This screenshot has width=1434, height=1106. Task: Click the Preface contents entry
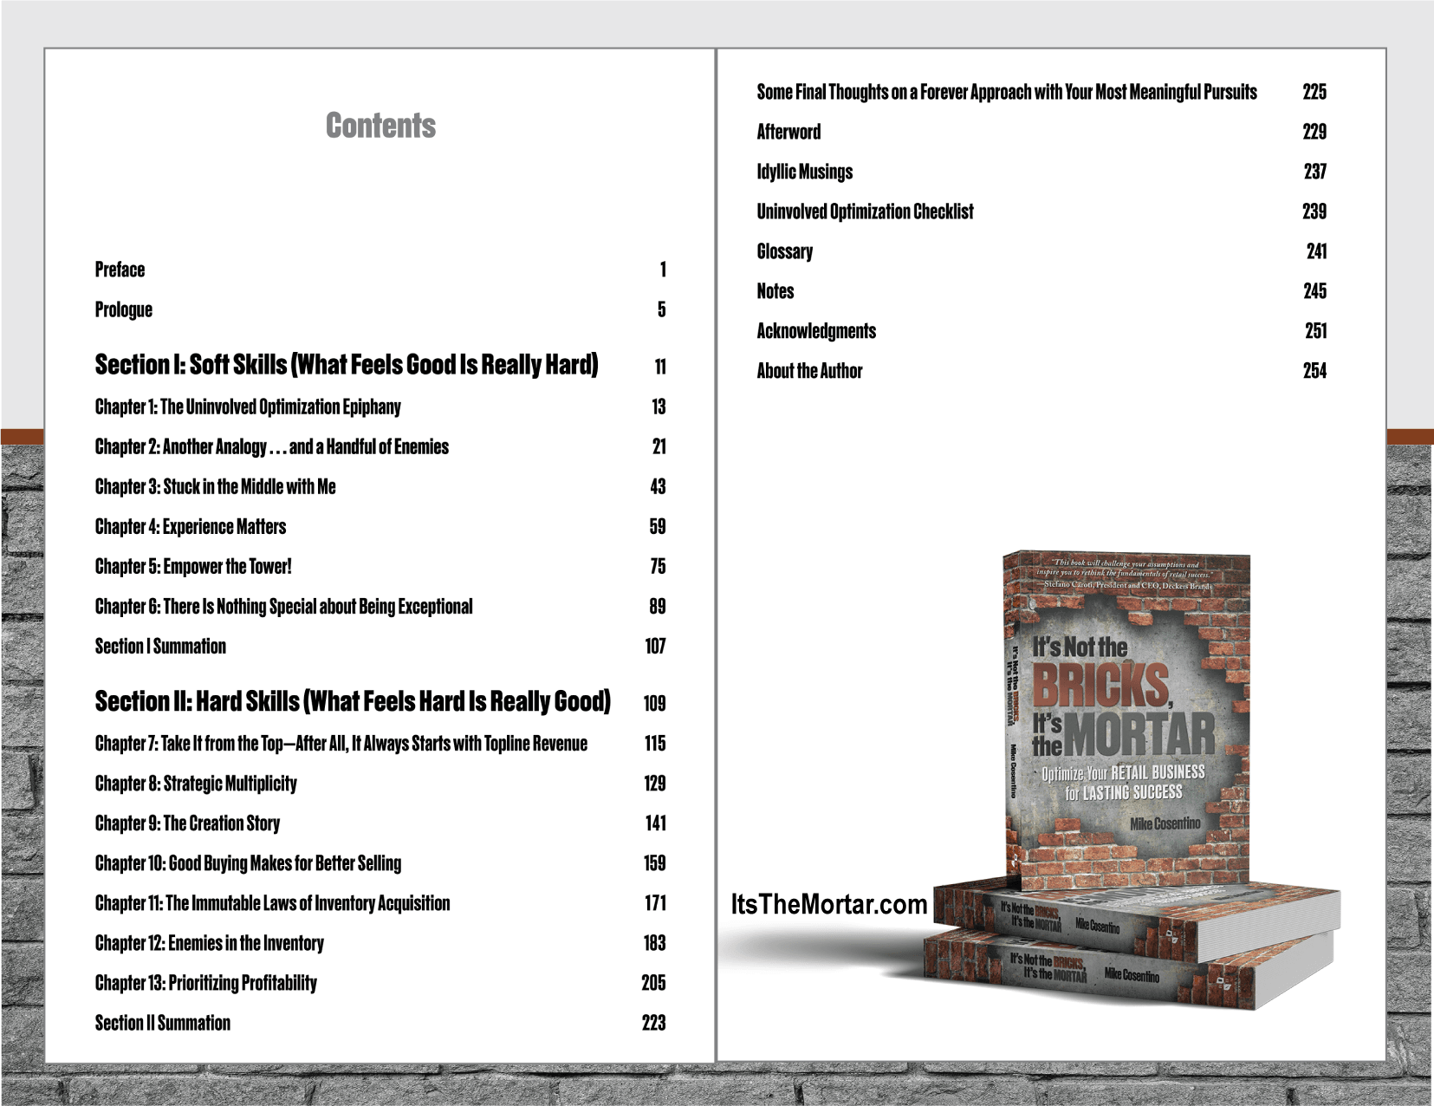click(120, 270)
